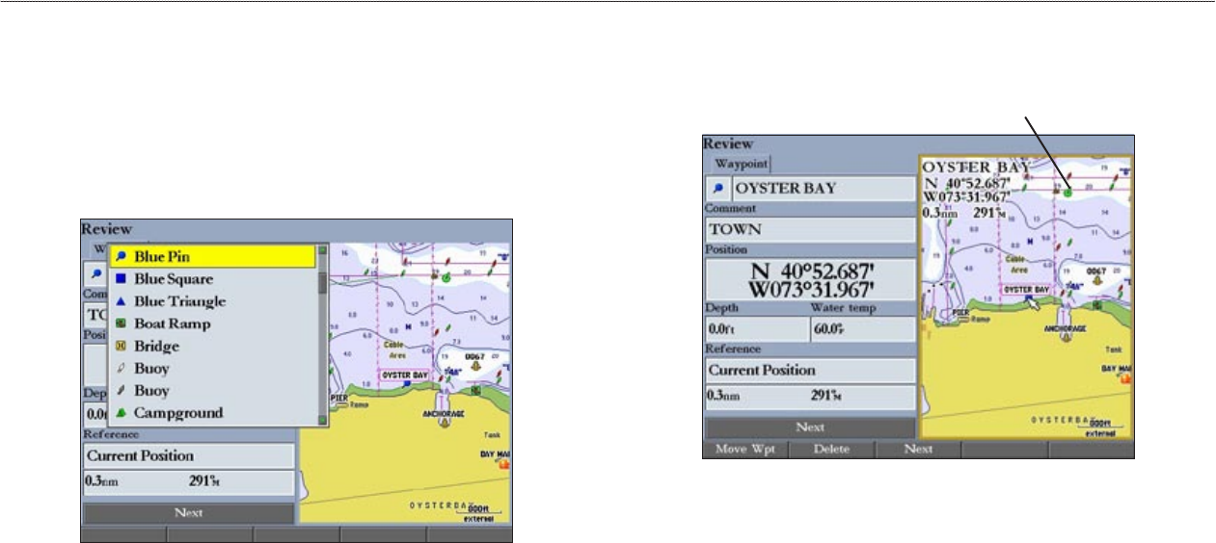Select Blue Pin in the symbol list
This screenshot has width=1216, height=543.
tap(213, 256)
